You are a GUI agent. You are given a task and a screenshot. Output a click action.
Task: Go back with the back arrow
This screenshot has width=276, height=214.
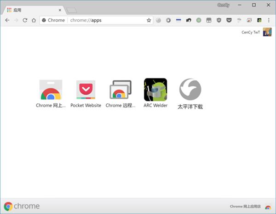[x=7, y=20]
